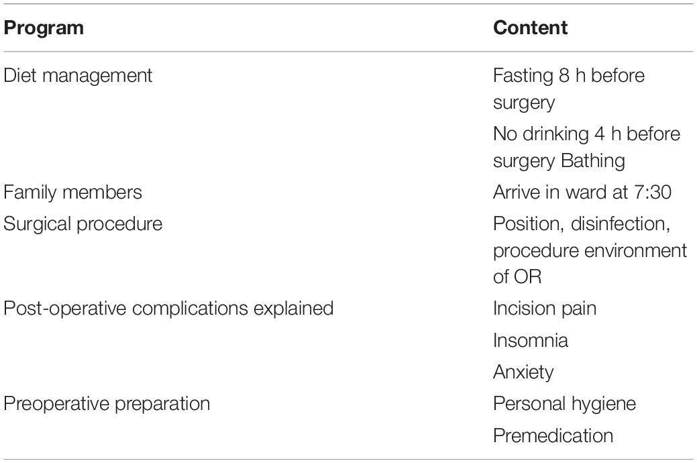Click the Position, disinfection text
Viewport: 697px width, 463px height.
(582, 224)
